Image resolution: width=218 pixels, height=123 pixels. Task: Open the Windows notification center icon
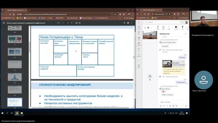click(x=187, y=113)
